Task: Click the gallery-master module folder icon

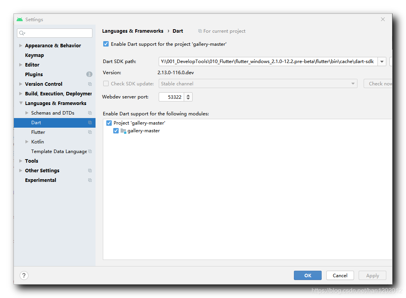Action: [123, 131]
